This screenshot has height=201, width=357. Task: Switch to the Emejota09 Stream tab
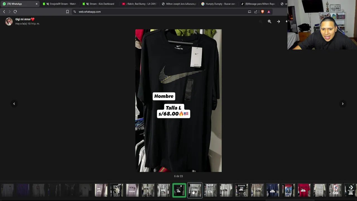pos(59,4)
